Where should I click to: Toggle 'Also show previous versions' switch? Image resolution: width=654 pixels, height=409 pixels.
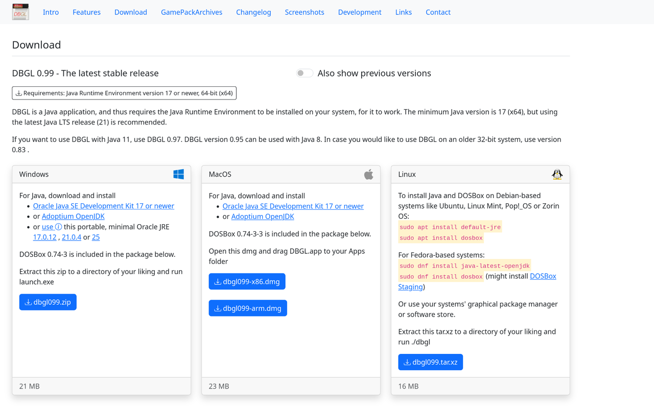[x=305, y=73]
